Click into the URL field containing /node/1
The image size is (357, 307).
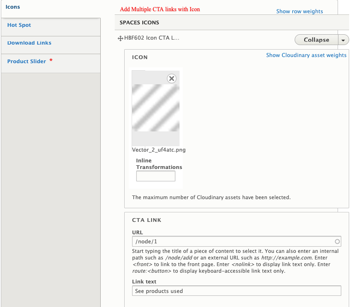pyautogui.click(x=236, y=241)
